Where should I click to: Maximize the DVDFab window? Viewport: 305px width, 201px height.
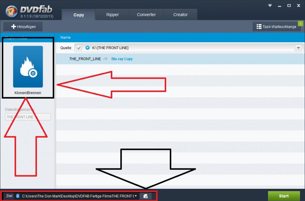[289, 6]
